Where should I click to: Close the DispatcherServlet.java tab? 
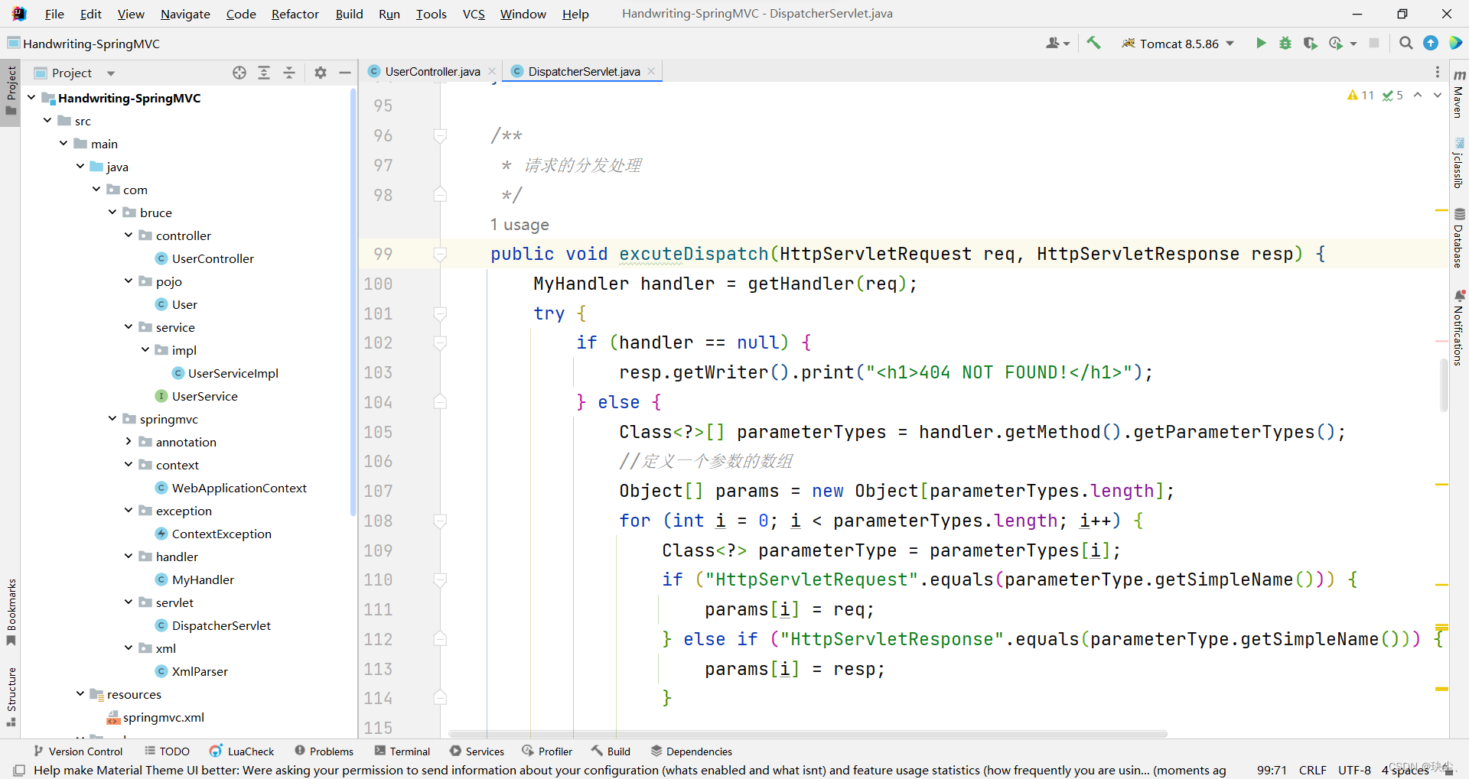(x=651, y=72)
